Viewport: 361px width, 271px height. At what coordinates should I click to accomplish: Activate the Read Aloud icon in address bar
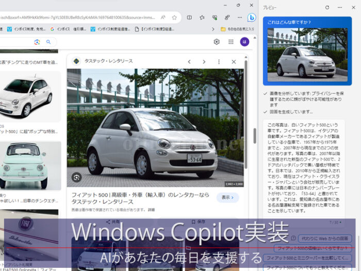(x=163, y=17)
